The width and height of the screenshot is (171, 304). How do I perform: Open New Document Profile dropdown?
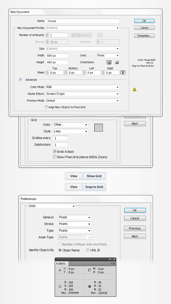click(82, 28)
